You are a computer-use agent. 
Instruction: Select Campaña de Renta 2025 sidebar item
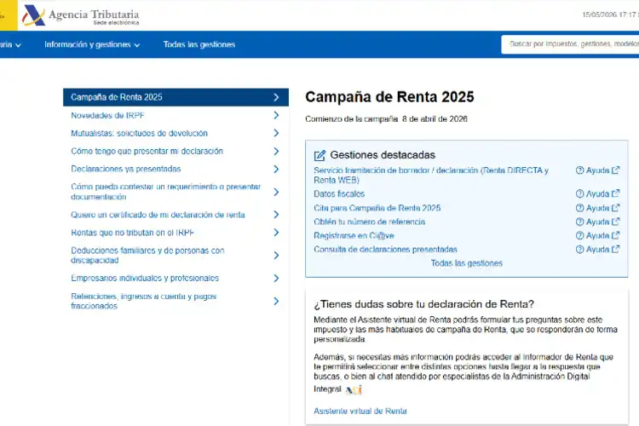(176, 97)
